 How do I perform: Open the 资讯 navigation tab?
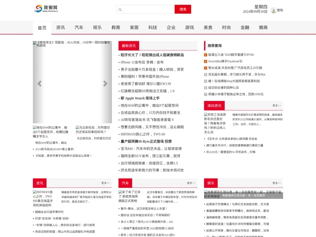(61, 27)
